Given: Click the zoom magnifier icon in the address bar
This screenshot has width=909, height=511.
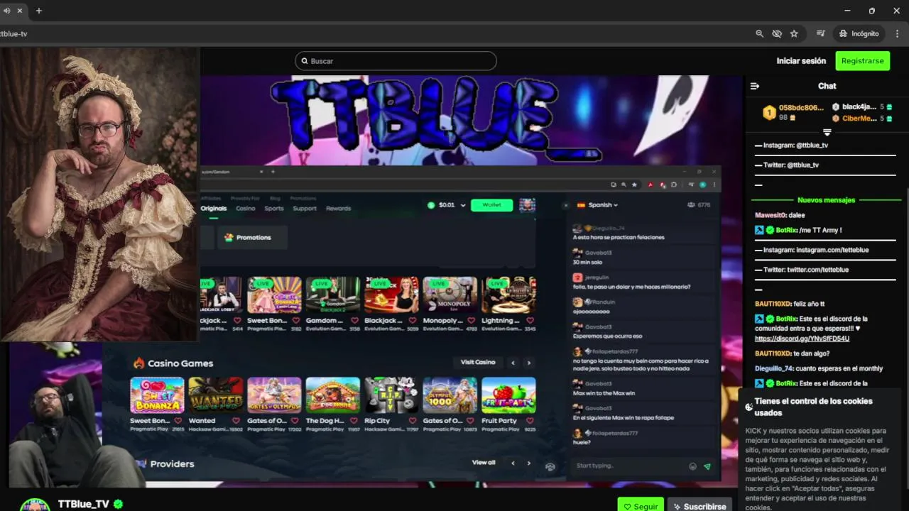Looking at the screenshot, I should pos(760,33).
